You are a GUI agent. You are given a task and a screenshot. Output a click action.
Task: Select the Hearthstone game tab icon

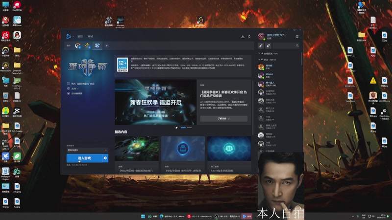point(88,45)
